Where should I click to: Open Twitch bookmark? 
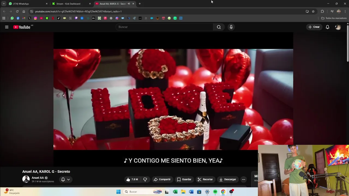pos(76,18)
